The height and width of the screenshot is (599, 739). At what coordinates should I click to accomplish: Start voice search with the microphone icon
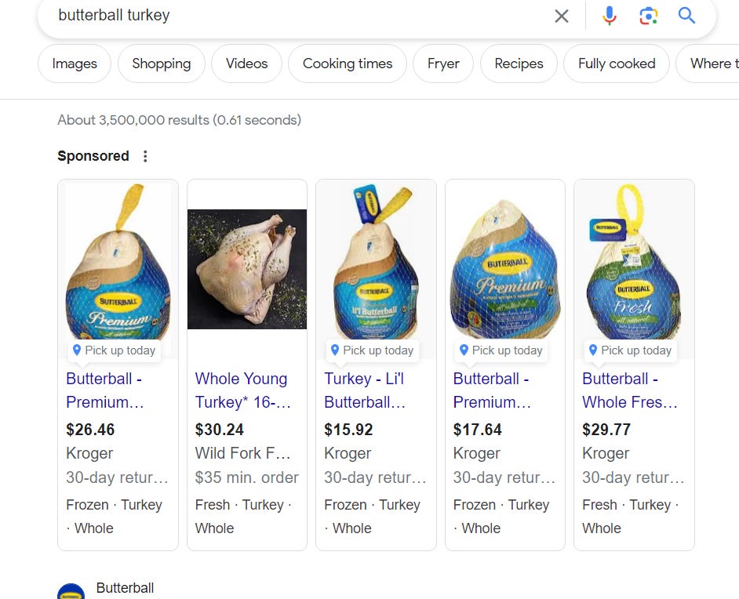[609, 16]
